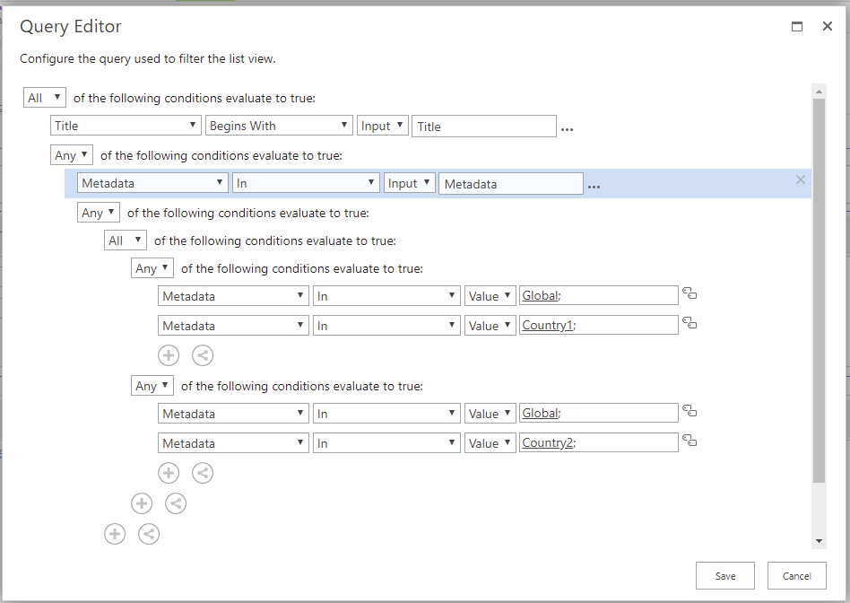This screenshot has width=850, height=603.
Task: Change Value type dropdown on Country1 row
Action: pyautogui.click(x=490, y=326)
